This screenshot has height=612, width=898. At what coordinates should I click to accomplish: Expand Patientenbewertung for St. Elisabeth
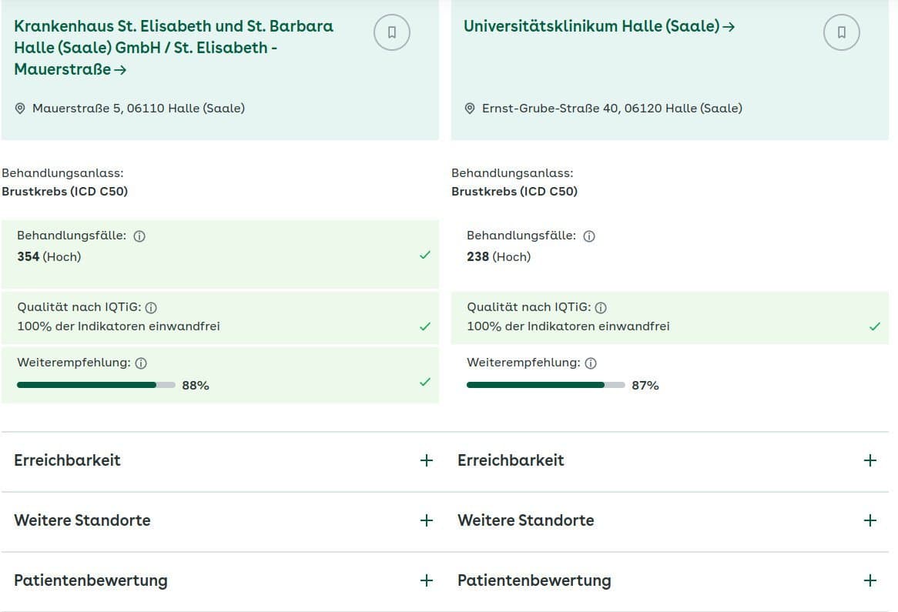pyautogui.click(x=426, y=580)
